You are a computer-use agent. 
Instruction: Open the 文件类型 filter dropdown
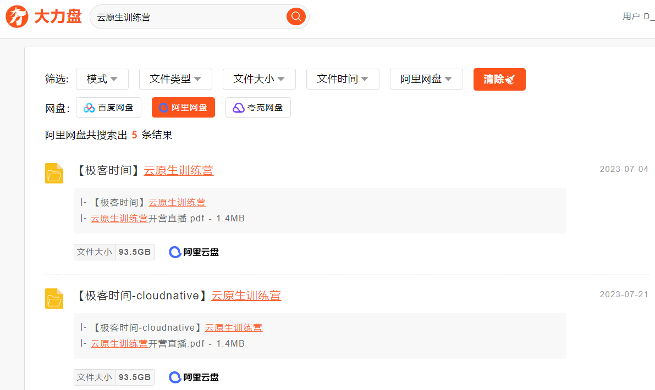point(175,79)
